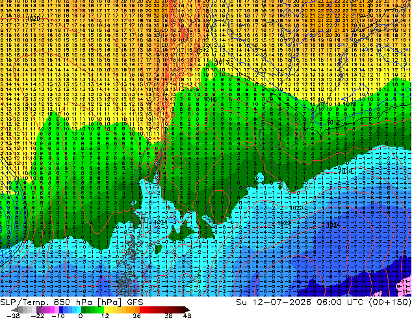Screen dimensions: 412x318
Task: Click the 'SLP/Temp. 850 hPa [hPa] GFS' title
Action: pyautogui.click(x=71, y=302)
